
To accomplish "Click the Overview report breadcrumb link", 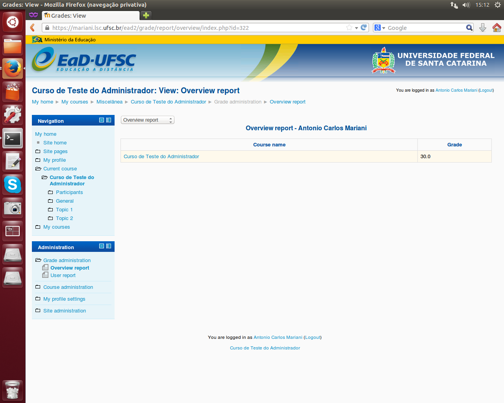I will tap(287, 102).
